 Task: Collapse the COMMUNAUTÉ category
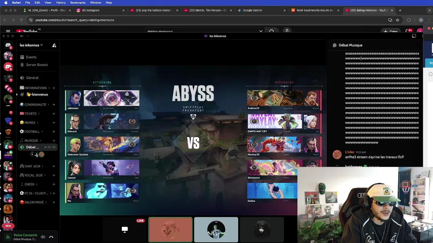pos(35,105)
